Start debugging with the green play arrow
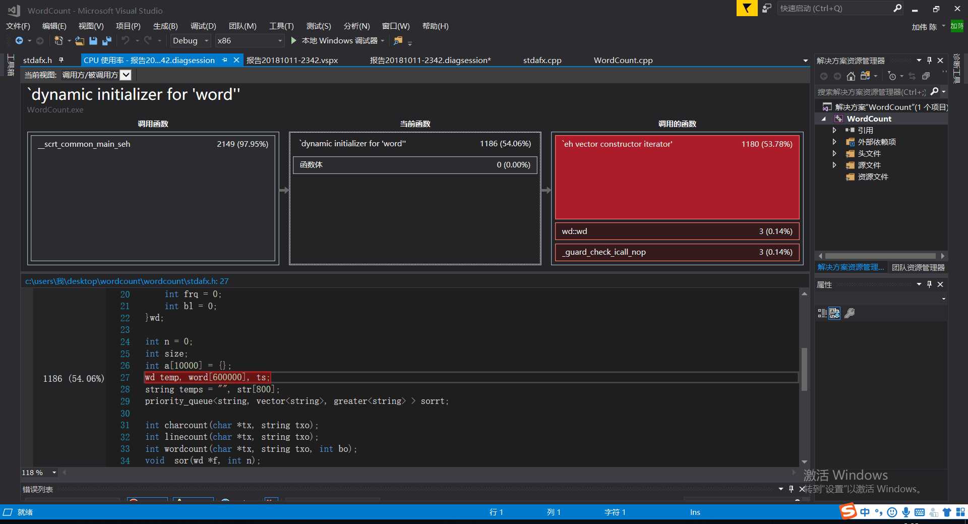This screenshot has height=524, width=968. pyautogui.click(x=294, y=40)
